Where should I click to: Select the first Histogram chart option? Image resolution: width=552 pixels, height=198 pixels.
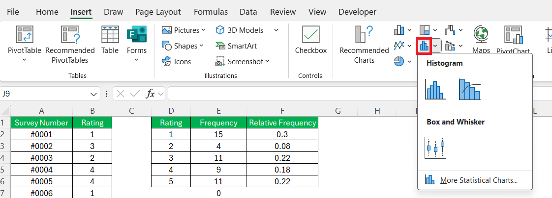pos(435,90)
